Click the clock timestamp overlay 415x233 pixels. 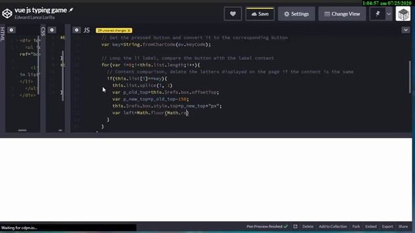pos(387,3)
